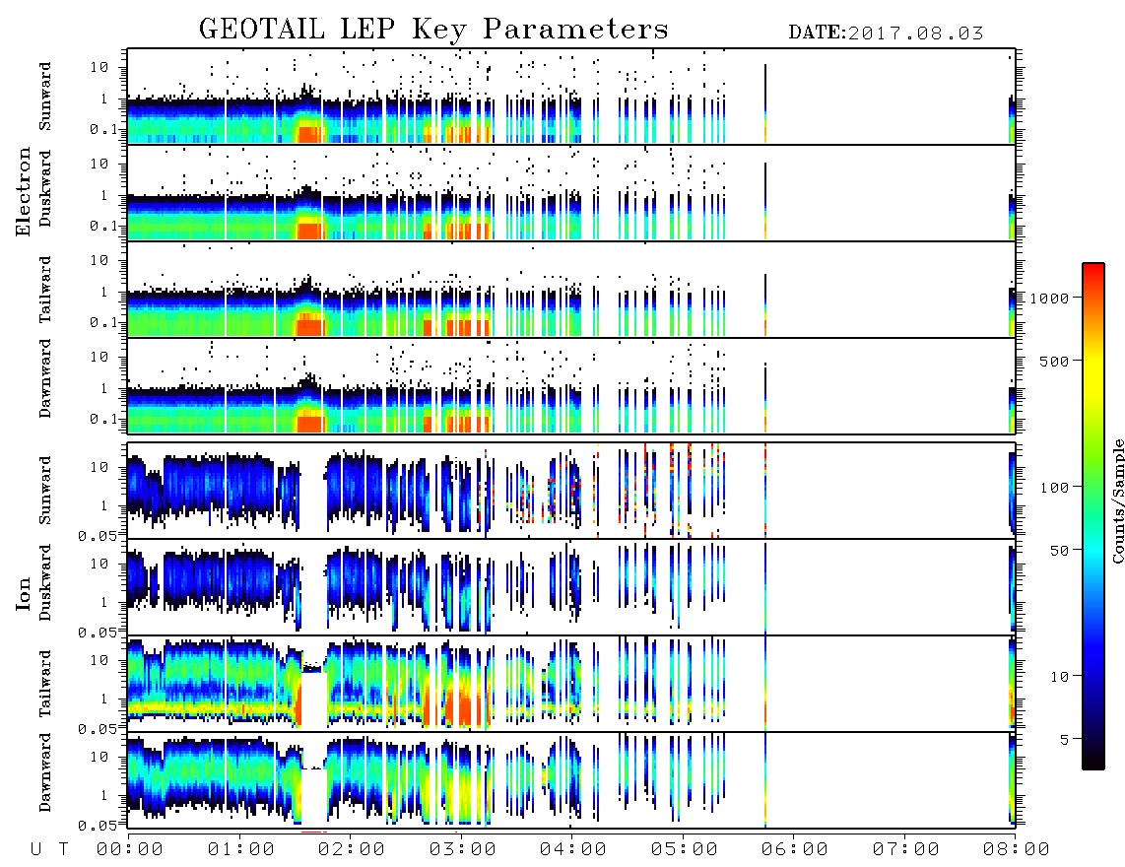Click inside the Ion Dawnward spectrogram panel

tap(571, 780)
